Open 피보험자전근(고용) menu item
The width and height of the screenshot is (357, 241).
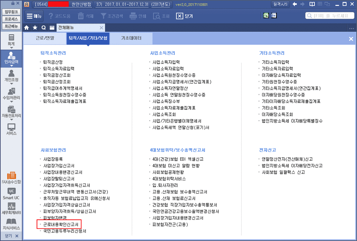click(170, 225)
